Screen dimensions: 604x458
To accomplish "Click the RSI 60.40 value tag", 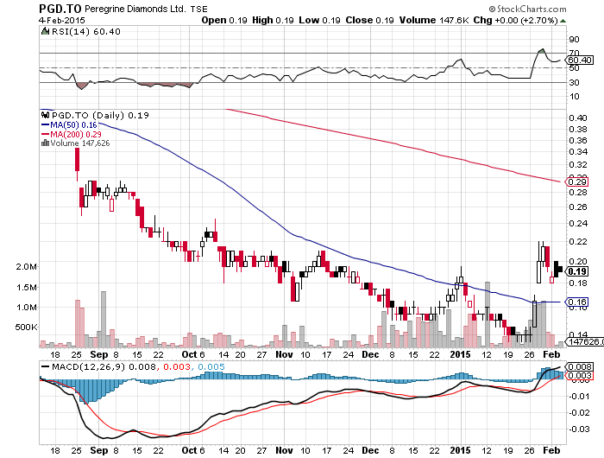I will 580,60.
